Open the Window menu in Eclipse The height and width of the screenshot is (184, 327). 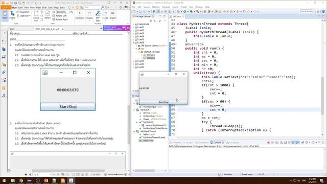click(199, 7)
